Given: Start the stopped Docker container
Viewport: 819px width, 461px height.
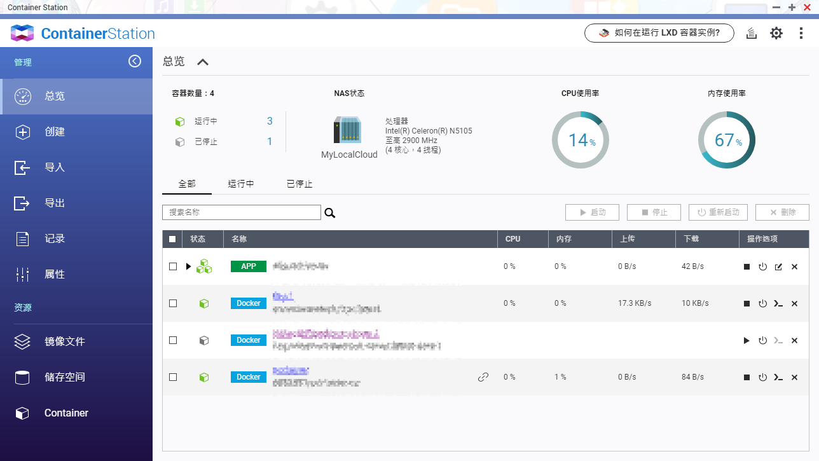Looking at the screenshot, I should point(747,341).
